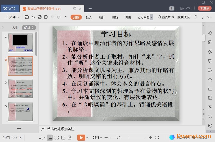Expand the 文件 menu arrow
215x142 pixels.
click(19, 17)
